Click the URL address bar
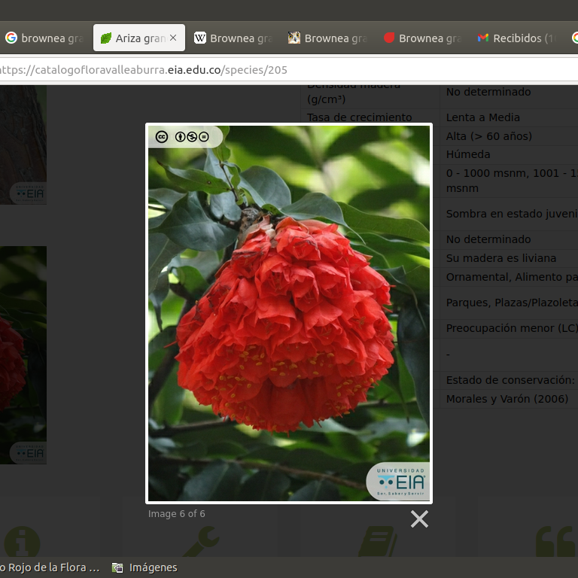Screen dimensions: 578x578 [x=286, y=70]
